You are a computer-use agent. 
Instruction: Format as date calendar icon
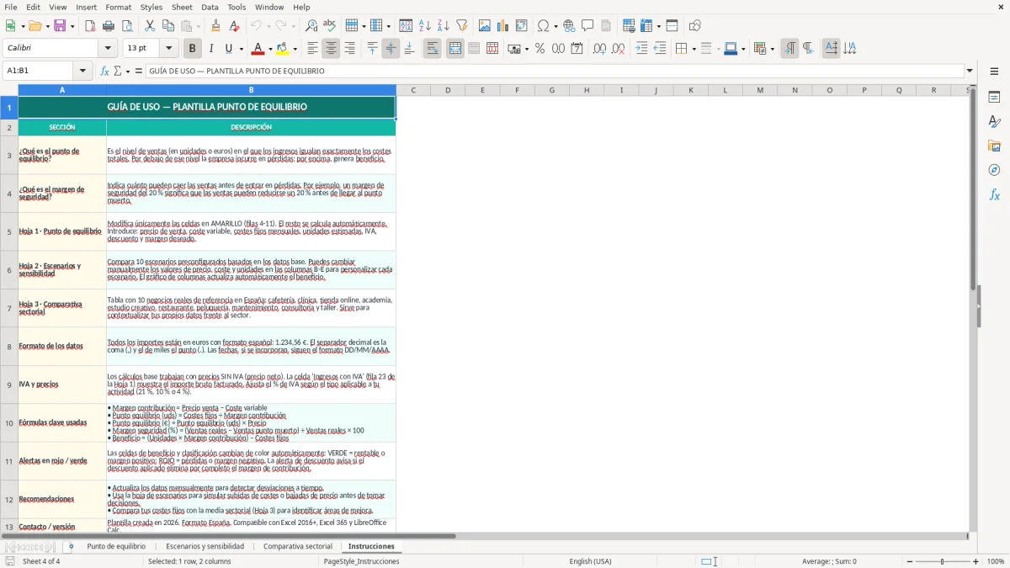click(577, 49)
